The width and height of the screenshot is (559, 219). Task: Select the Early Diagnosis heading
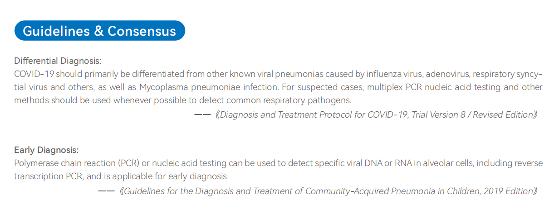[46, 150]
